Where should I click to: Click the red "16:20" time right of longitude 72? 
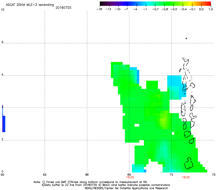pos(186,177)
